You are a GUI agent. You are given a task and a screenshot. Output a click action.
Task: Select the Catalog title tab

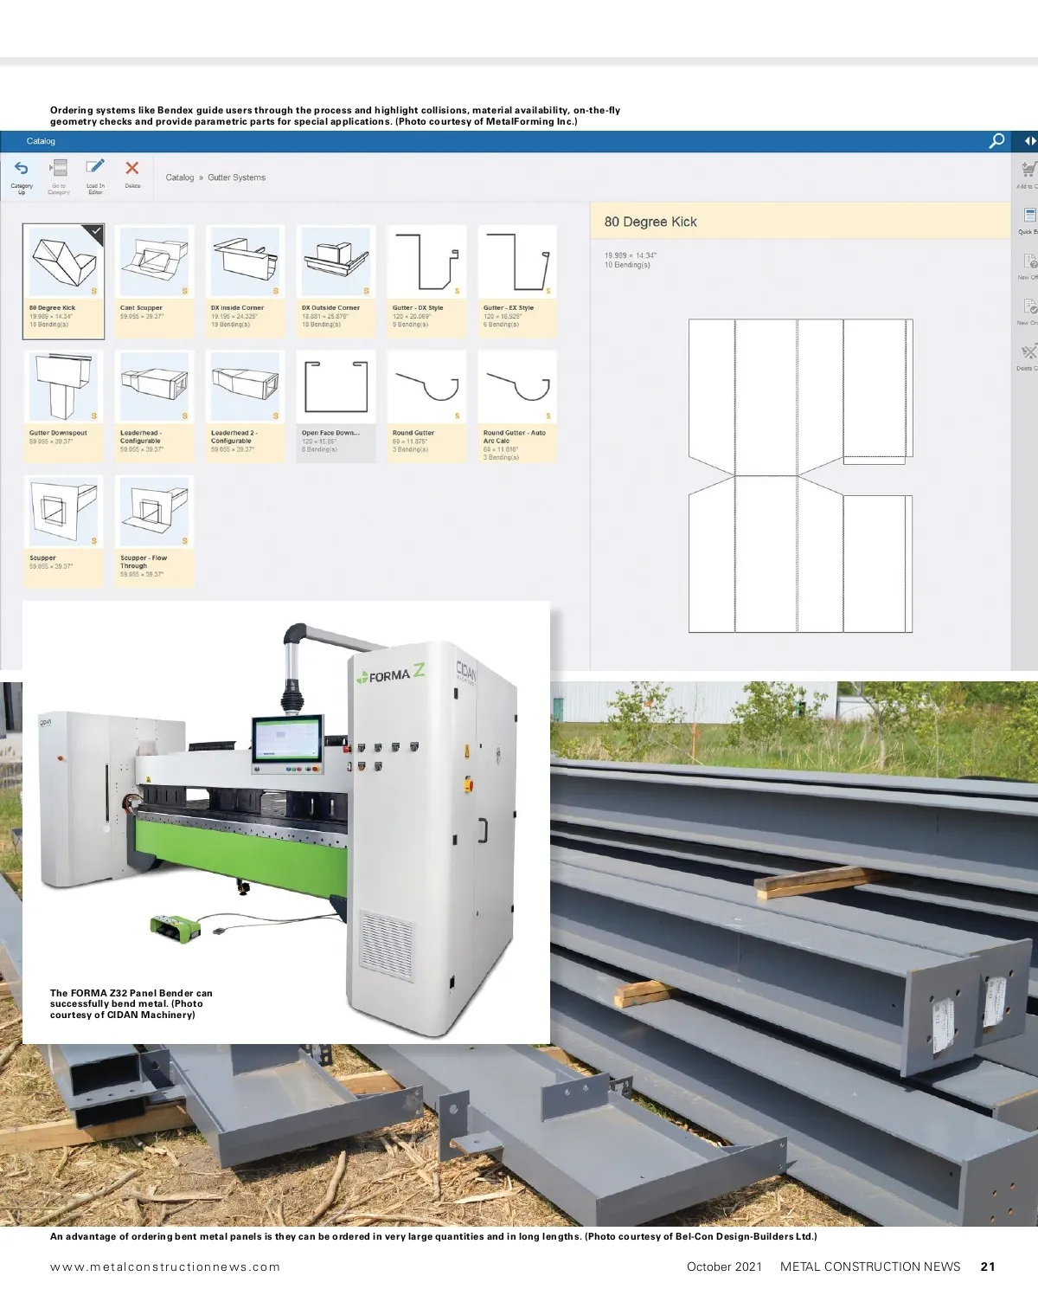pos(41,141)
